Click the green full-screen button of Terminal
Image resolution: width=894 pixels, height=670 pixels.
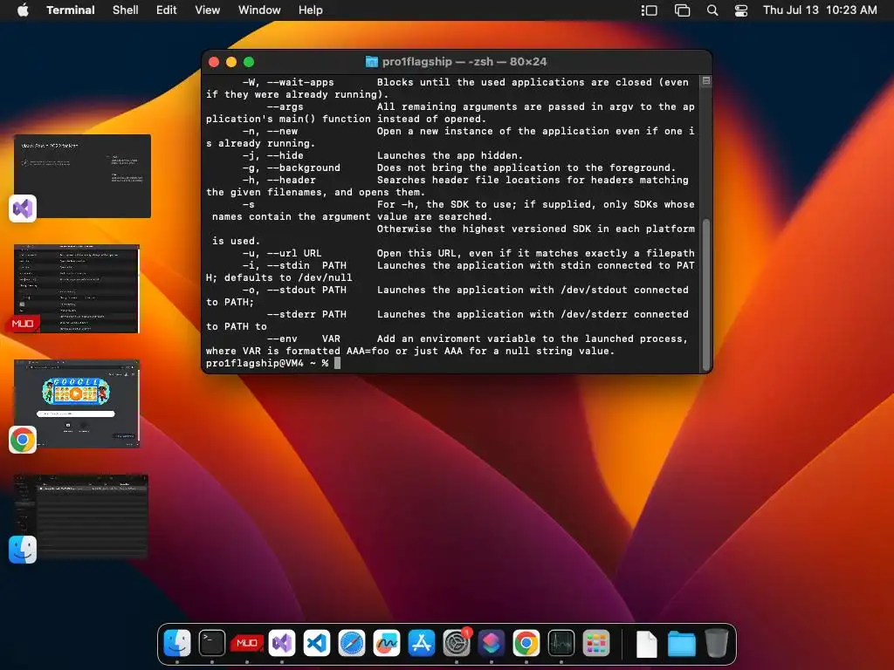(x=249, y=62)
